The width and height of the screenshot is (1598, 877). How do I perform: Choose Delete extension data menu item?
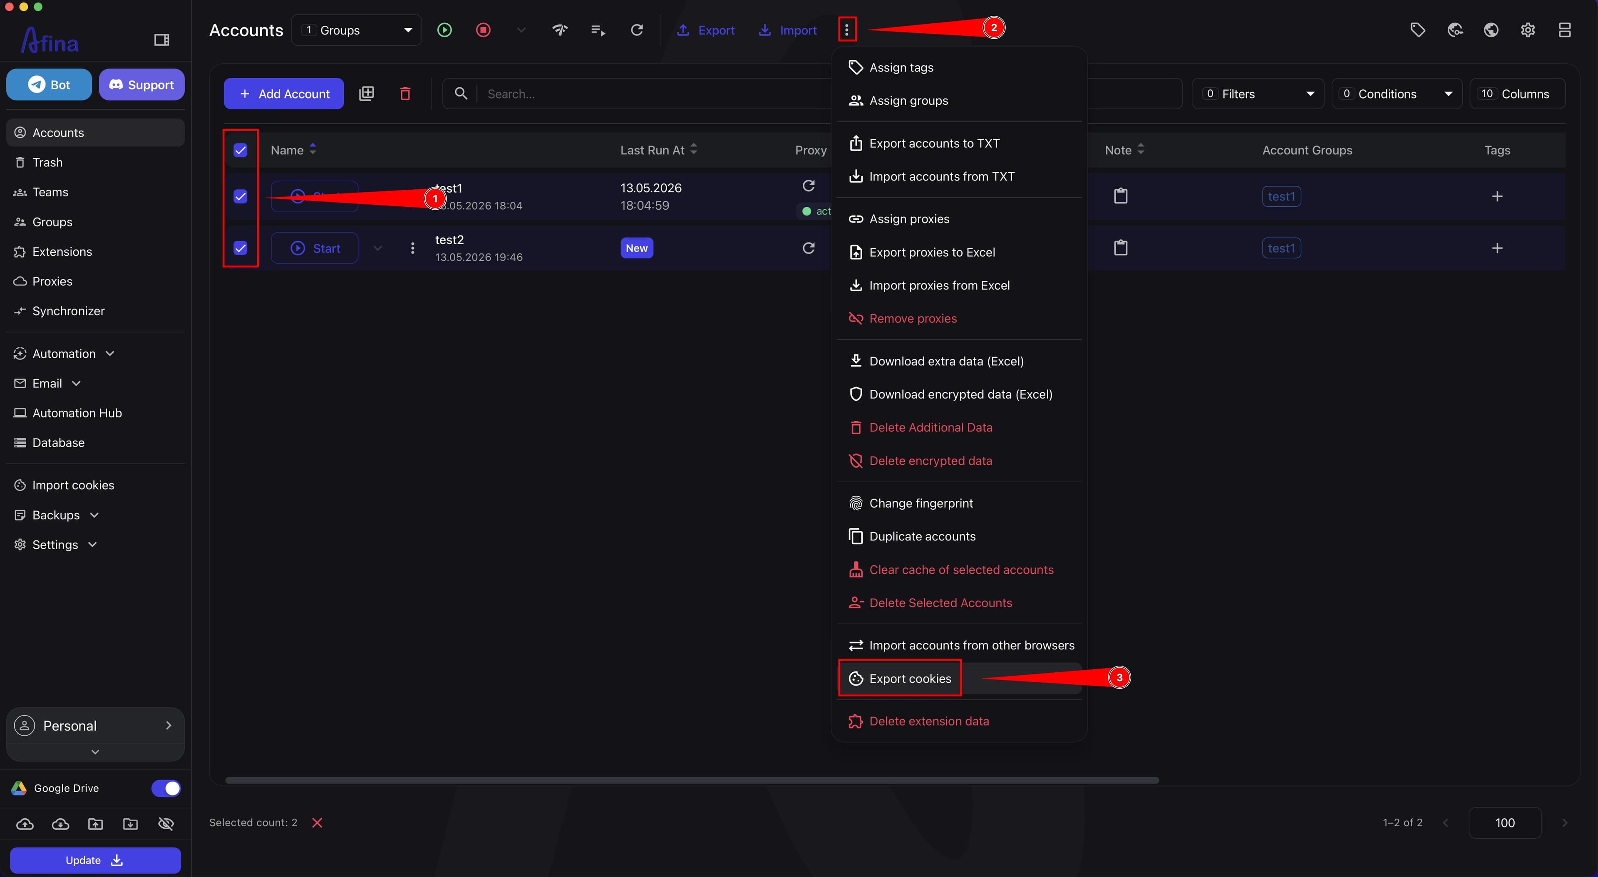pos(958,721)
